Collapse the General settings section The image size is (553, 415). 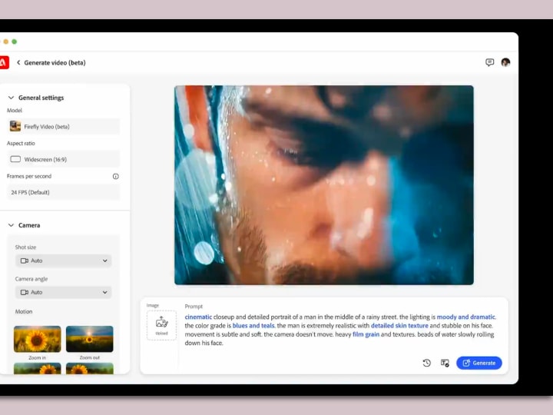click(11, 98)
